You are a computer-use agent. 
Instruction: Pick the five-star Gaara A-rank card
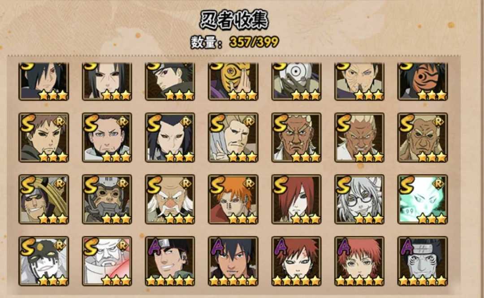pyautogui.click(x=296, y=261)
